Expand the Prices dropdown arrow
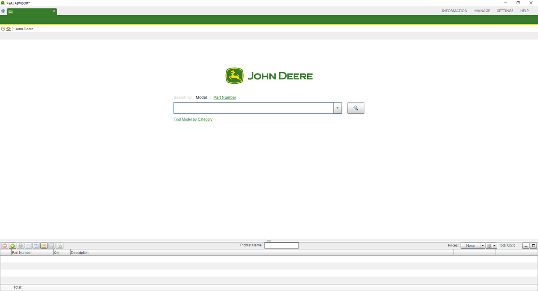 [483, 246]
